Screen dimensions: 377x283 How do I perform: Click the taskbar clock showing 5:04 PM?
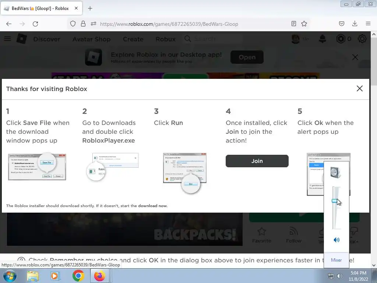click(358, 276)
